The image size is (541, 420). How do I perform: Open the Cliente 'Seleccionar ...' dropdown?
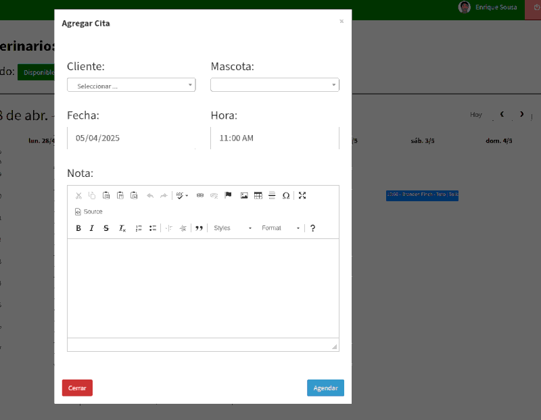[x=131, y=85]
